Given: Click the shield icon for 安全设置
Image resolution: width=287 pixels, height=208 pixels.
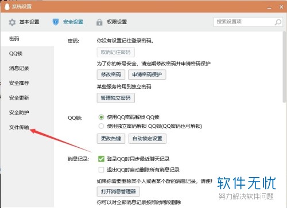Looking at the screenshot, I should click(x=56, y=22).
